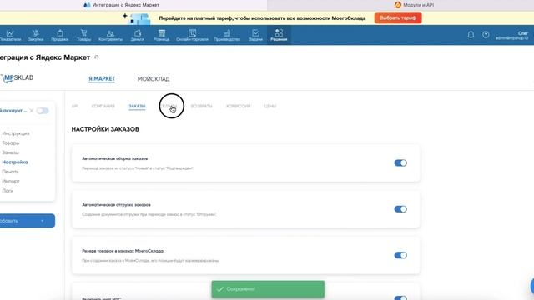
Task: Toggle Резерв товаров в заказах МоегоСклада
Action: pyautogui.click(x=400, y=255)
